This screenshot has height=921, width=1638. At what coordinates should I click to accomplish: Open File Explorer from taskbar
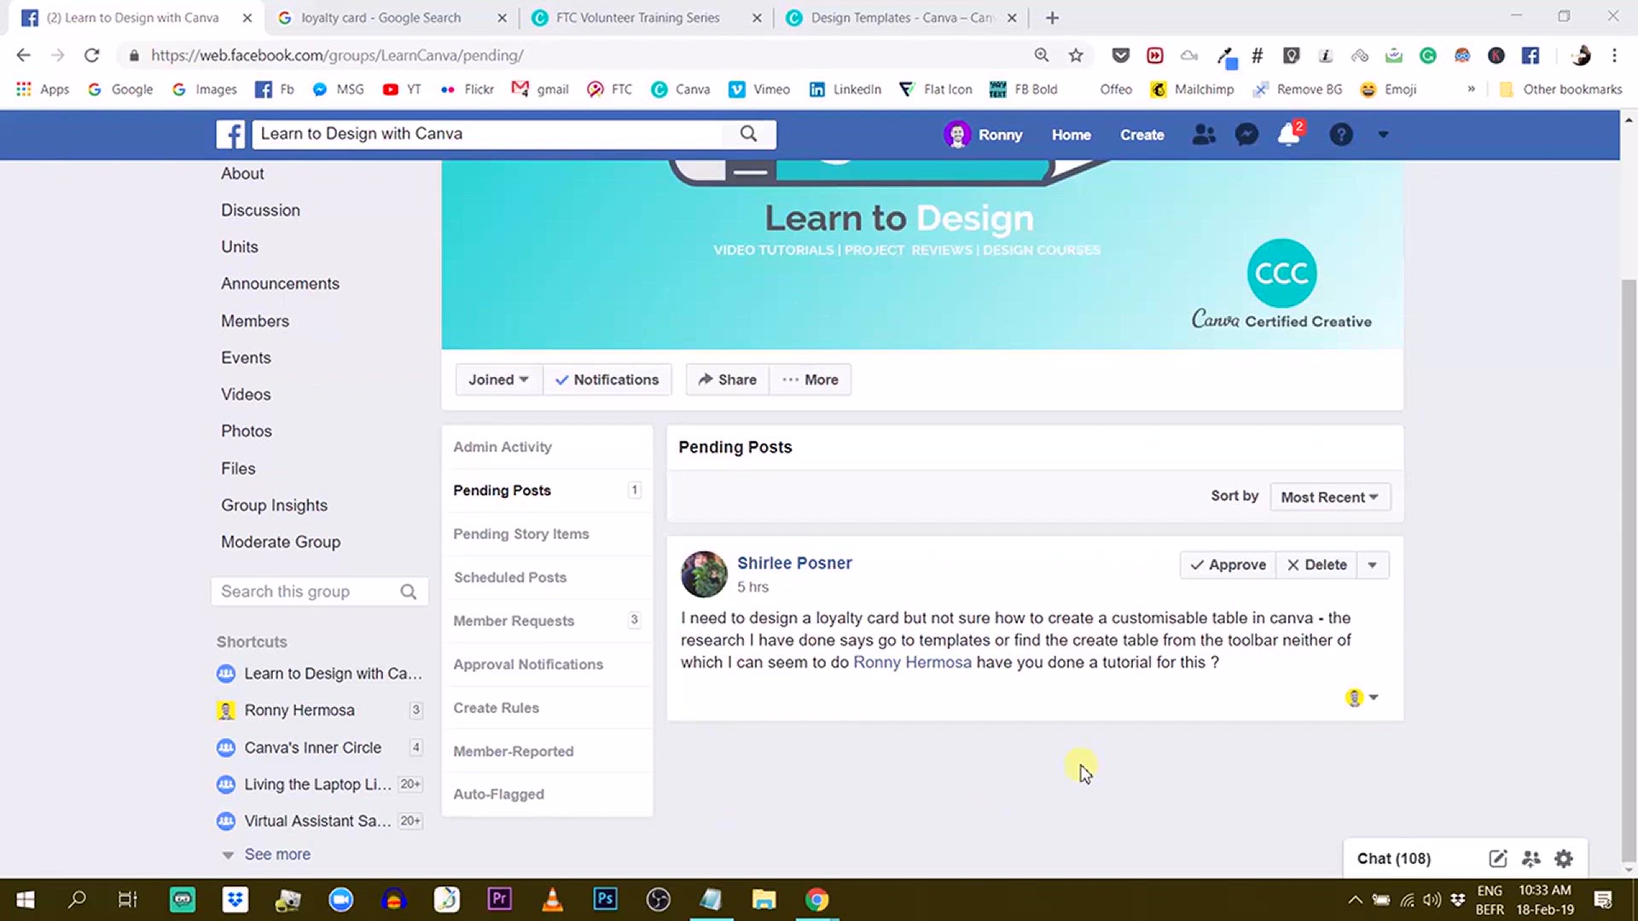pos(764,899)
